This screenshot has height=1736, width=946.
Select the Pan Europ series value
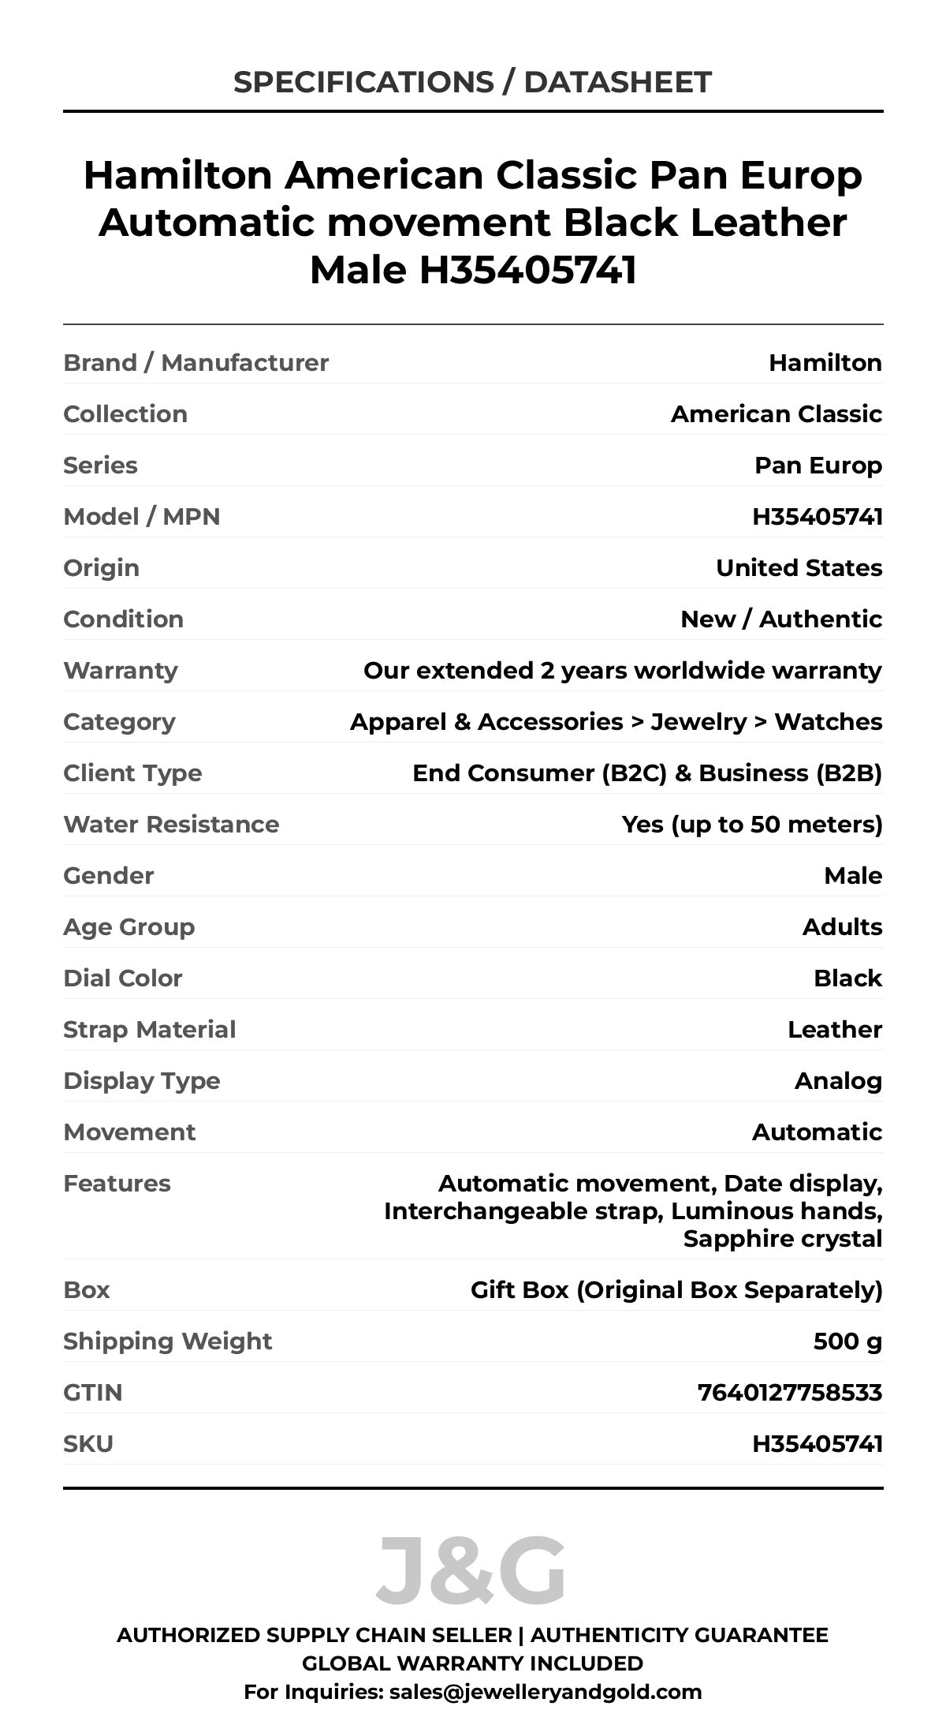(x=818, y=466)
